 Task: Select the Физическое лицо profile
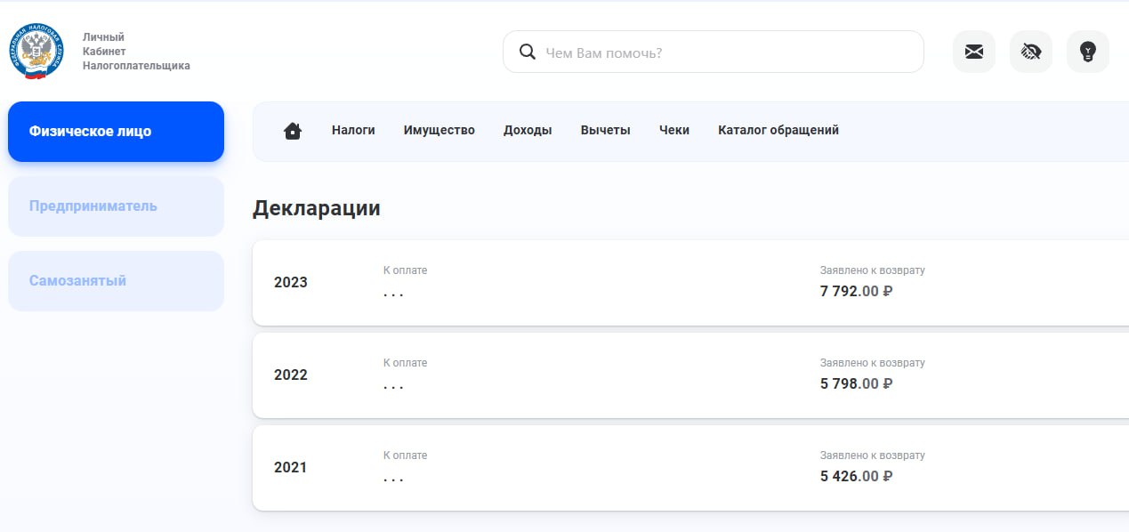click(x=116, y=131)
